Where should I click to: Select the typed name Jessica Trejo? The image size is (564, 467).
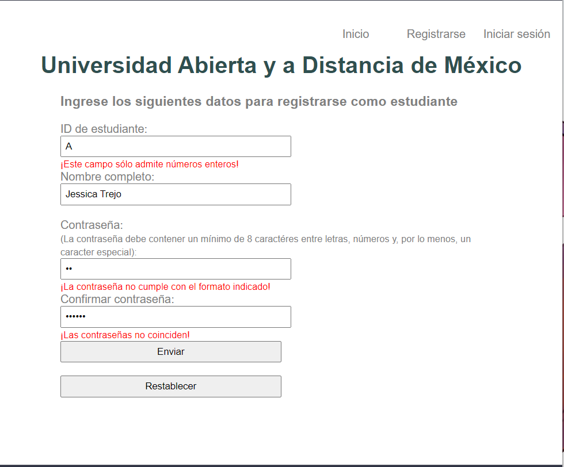93,194
